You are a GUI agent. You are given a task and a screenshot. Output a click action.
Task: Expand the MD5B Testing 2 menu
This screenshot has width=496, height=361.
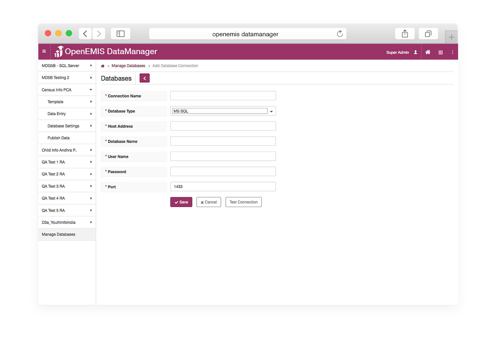pyautogui.click(x=67, y=78)
